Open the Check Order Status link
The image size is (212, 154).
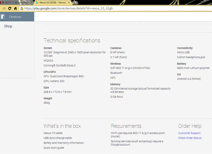tap(190, 138)
